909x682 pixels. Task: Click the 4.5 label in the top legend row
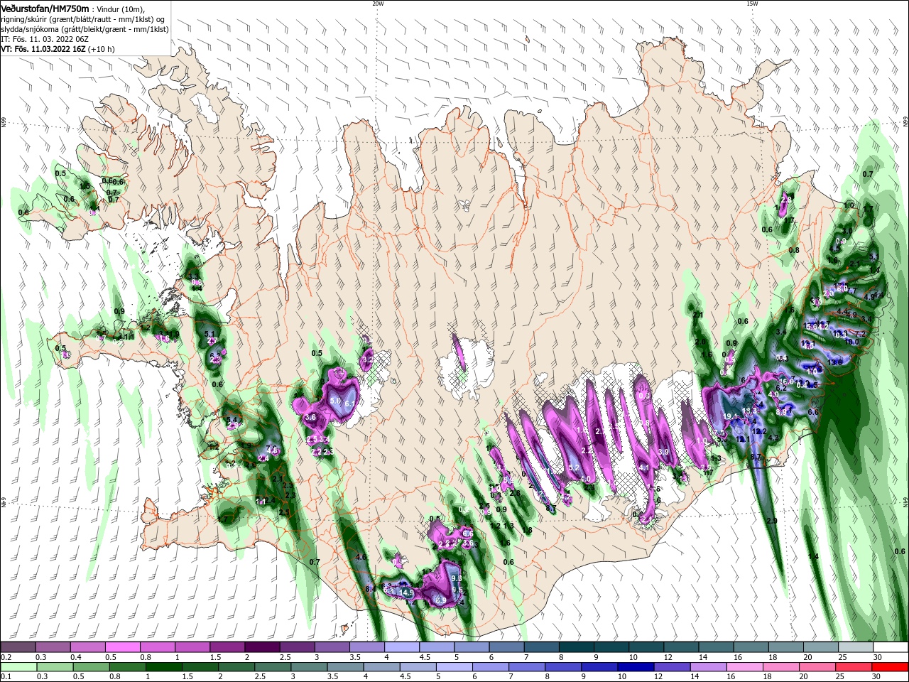pyautogui.click(x=425, y=657)
